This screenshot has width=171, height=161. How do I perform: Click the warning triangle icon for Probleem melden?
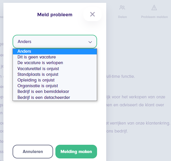(x=154, y=7)
